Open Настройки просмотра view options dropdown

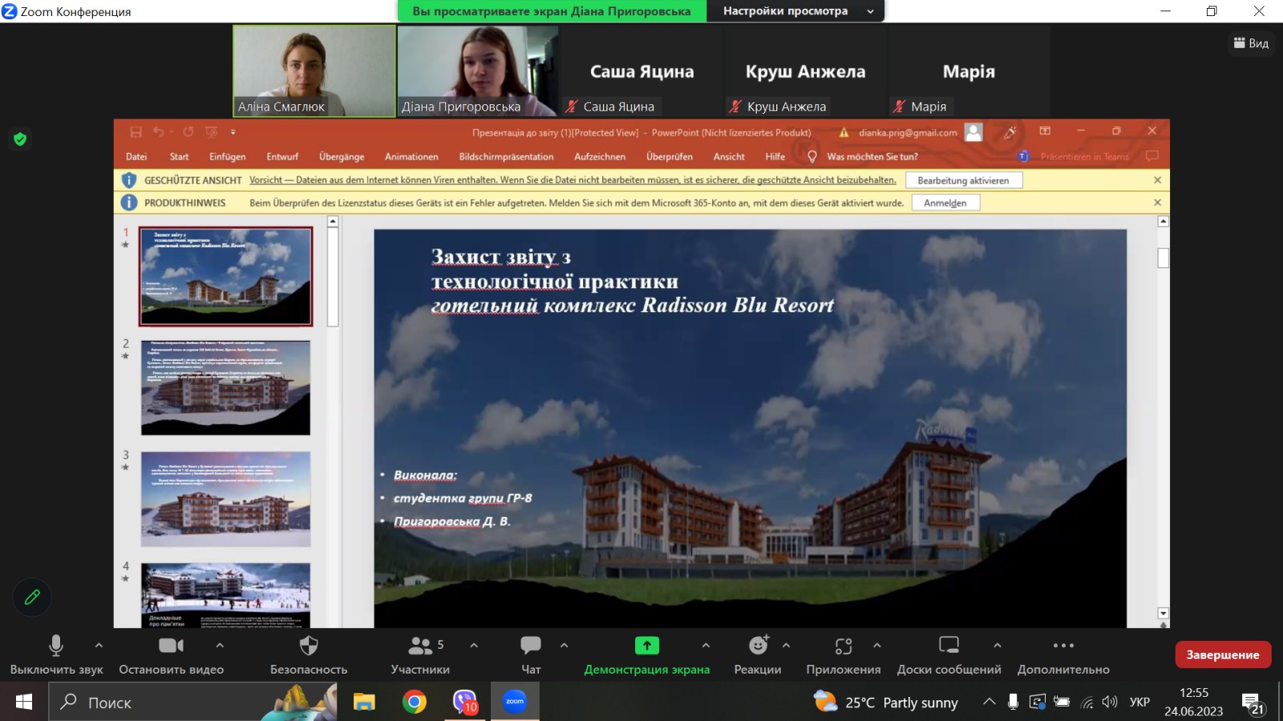795,11
